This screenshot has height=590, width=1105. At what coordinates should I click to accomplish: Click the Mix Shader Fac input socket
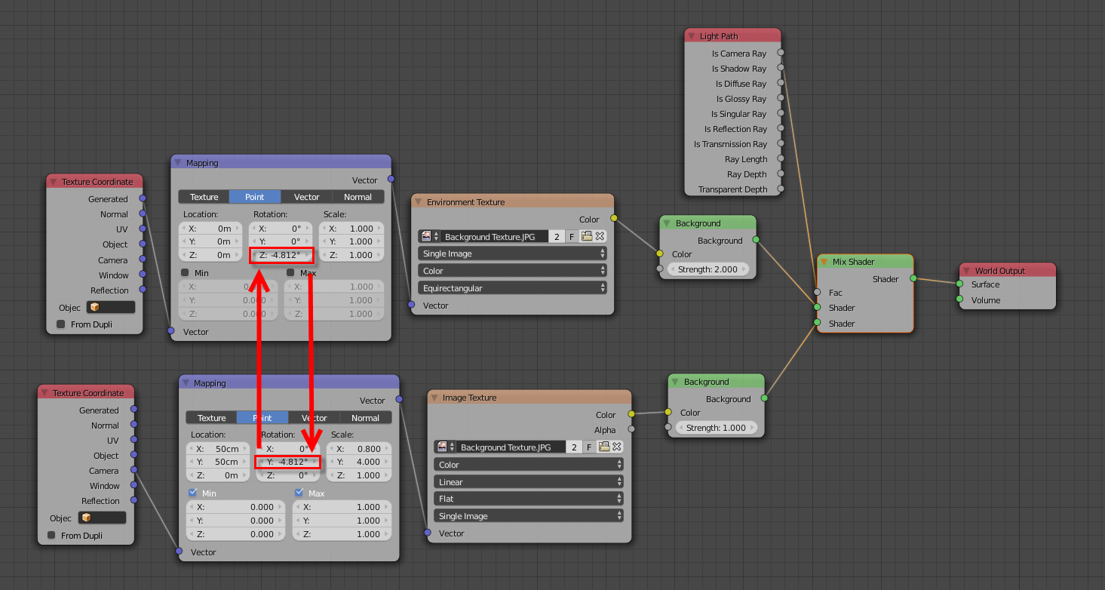(817, 293)
